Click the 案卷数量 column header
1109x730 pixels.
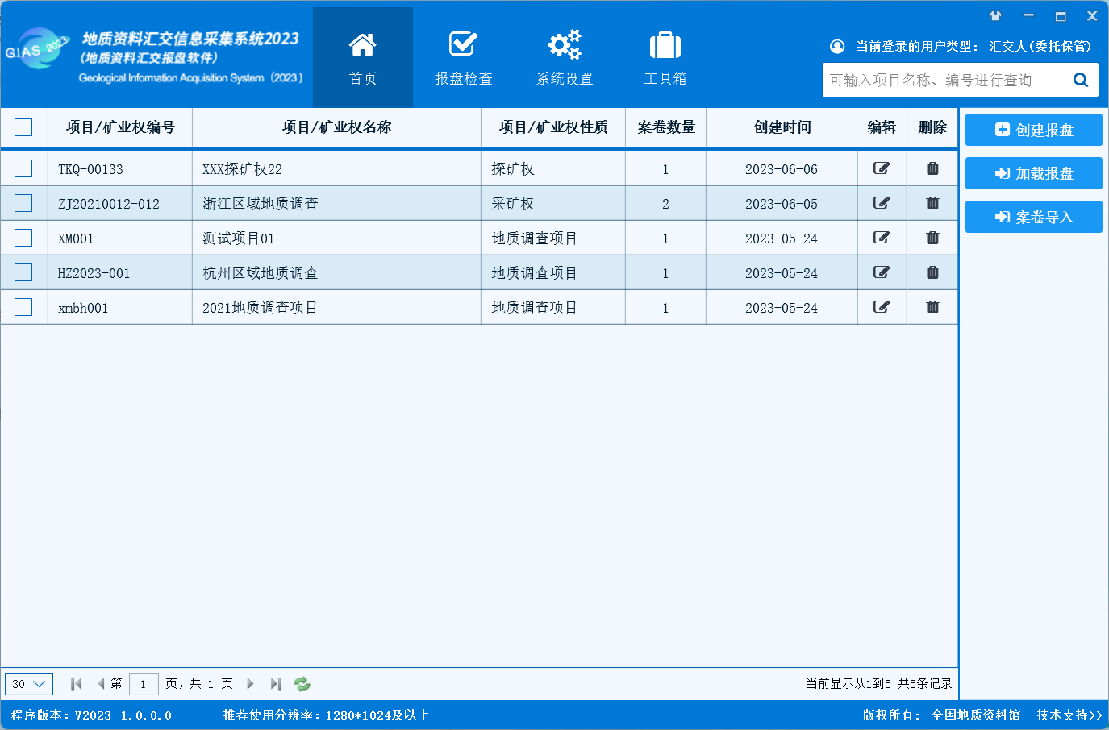(666, 127)
